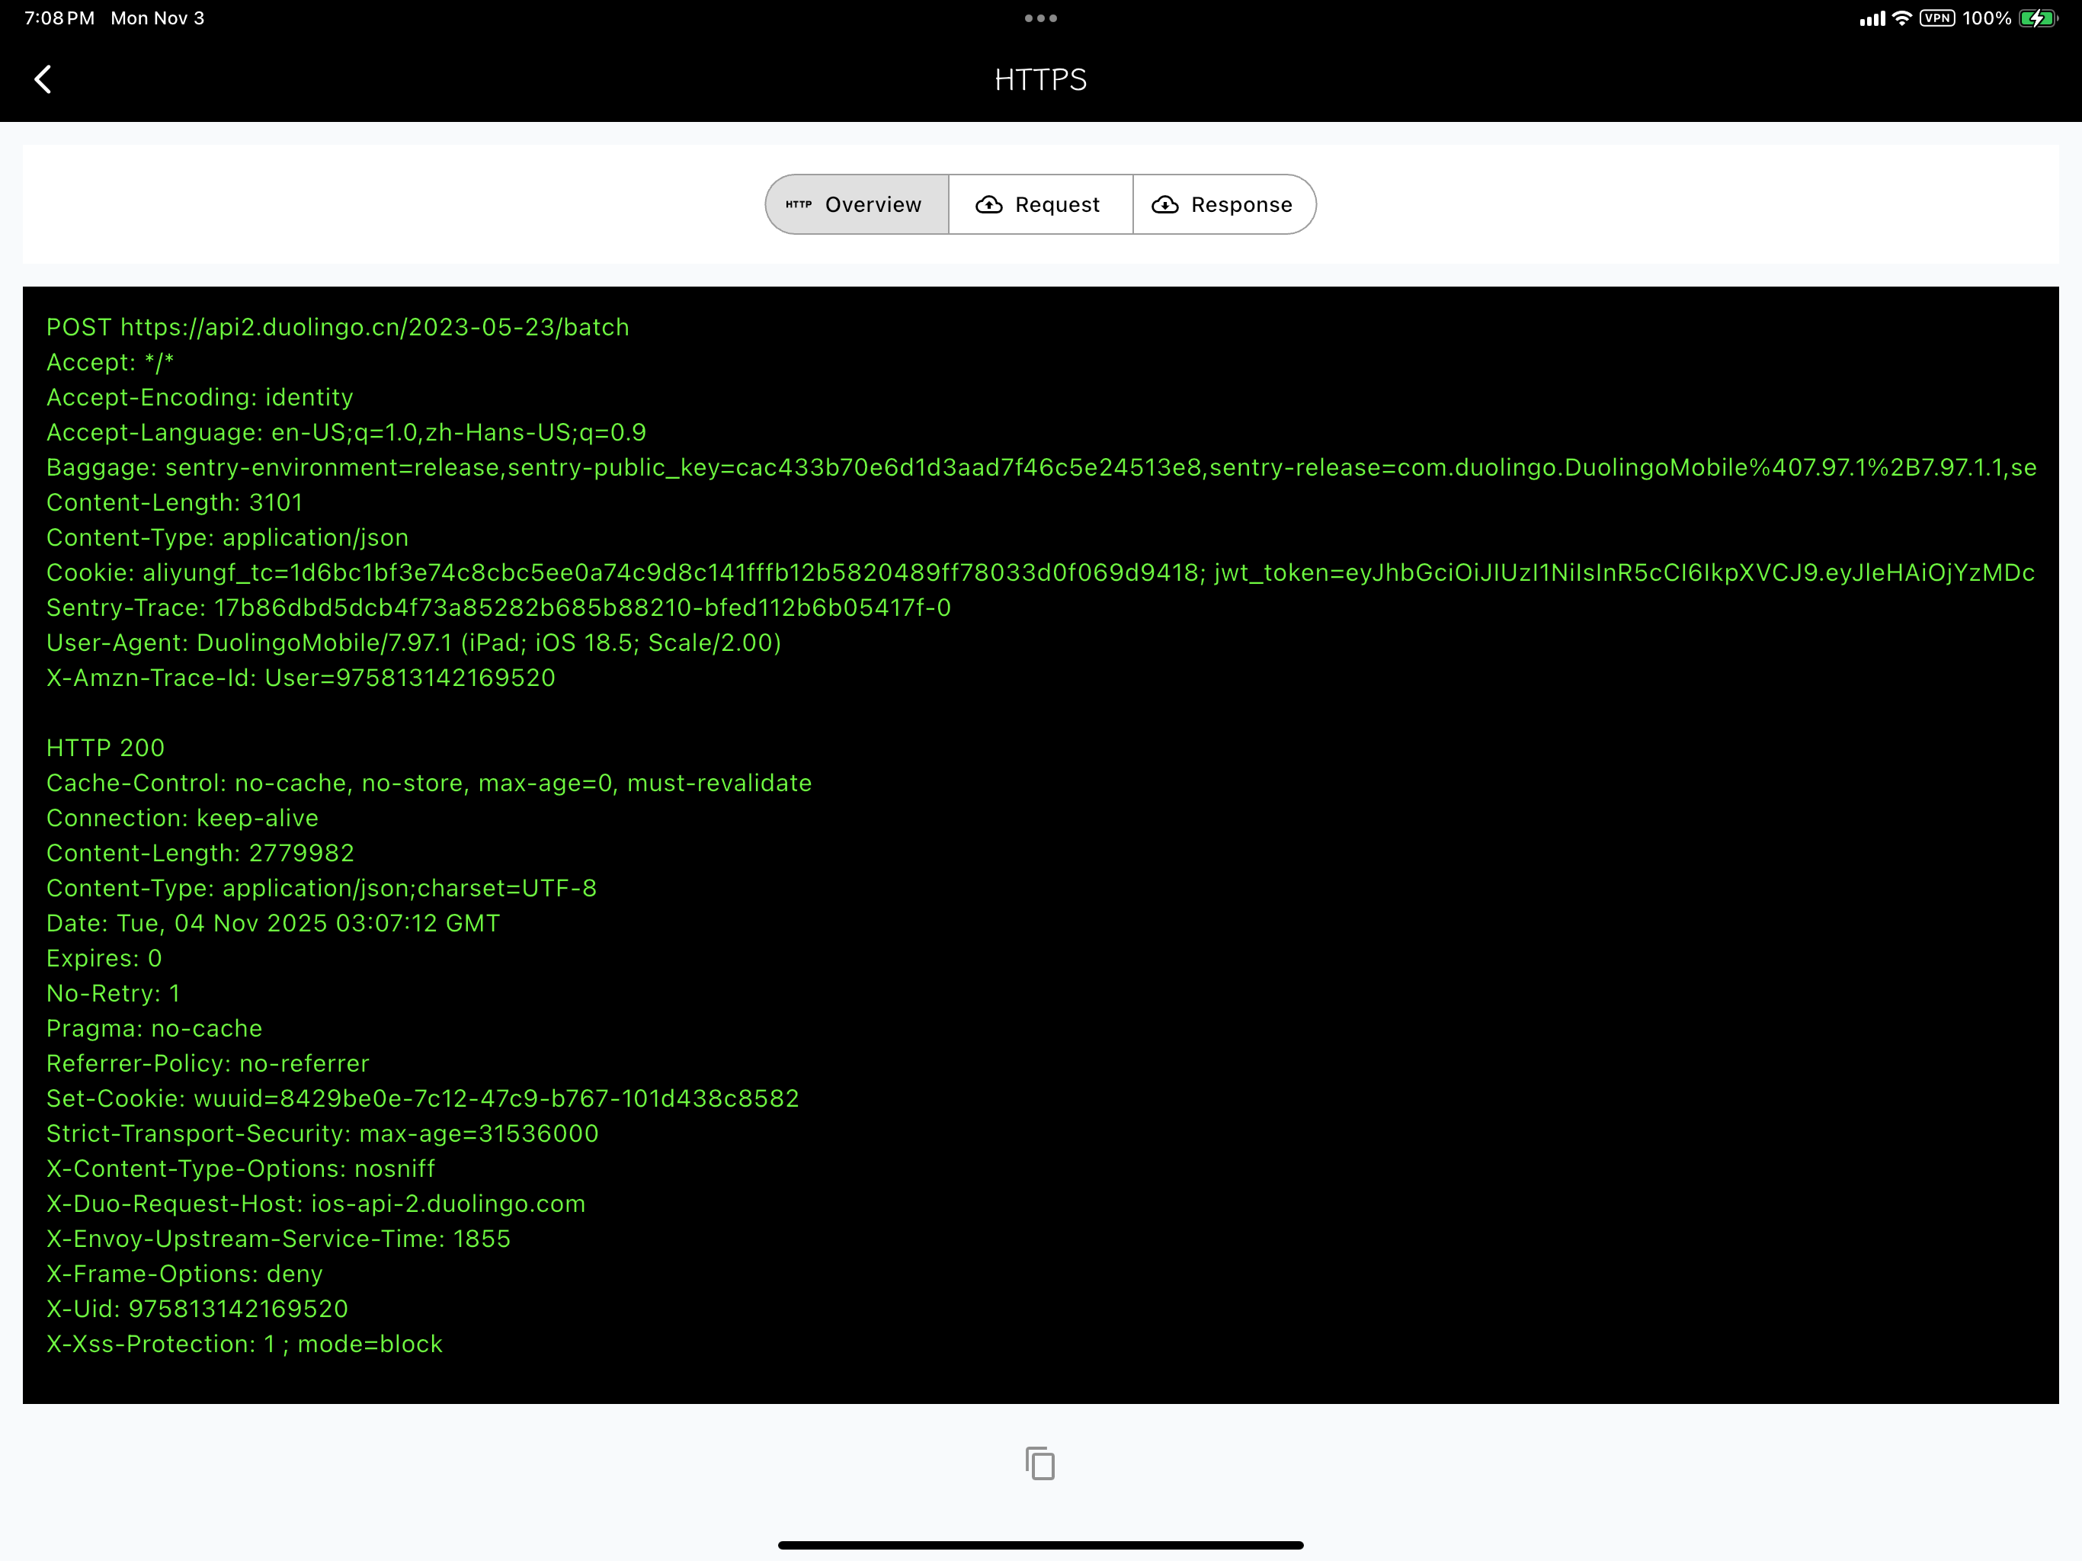Viewport: 2082px width, 1561px height.
Task: Tap the upload cloud icon in Request
Action: click(x=988, y=205)
